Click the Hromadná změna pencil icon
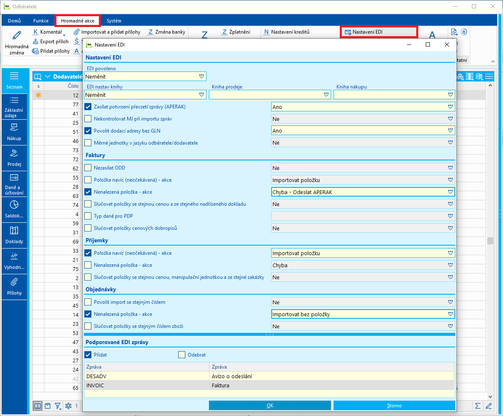Viewport: 503px width, 416px height. click(x=17, y=35)
